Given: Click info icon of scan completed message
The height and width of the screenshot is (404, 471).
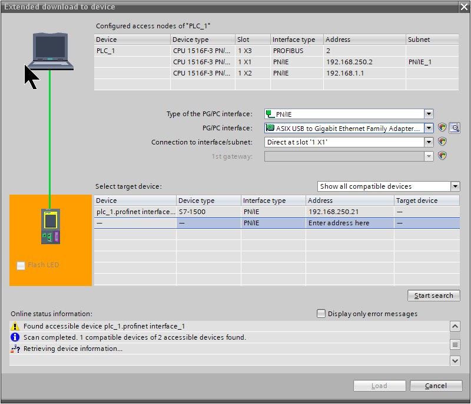Looking at the screenshot, I should pos(15,337).
